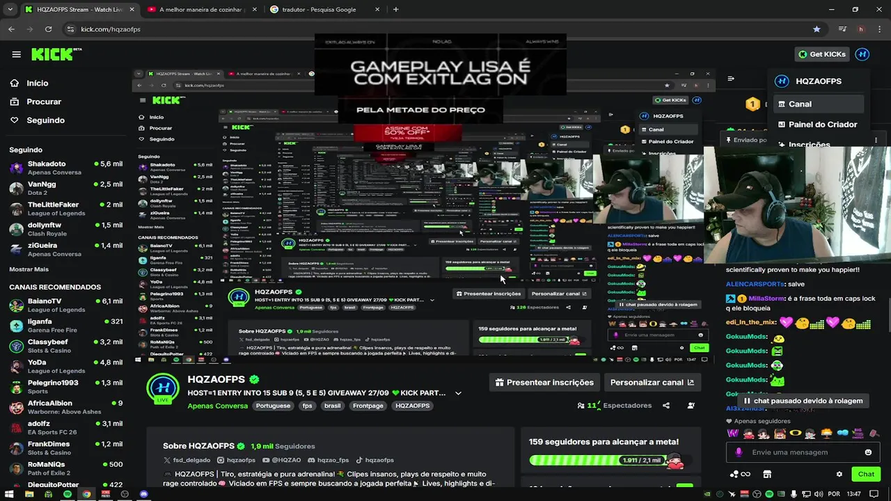Screen dimensions: 891x501
Task: Open the HQZAOFPS profile avatar menu
Action: click(x=862, y=54)
